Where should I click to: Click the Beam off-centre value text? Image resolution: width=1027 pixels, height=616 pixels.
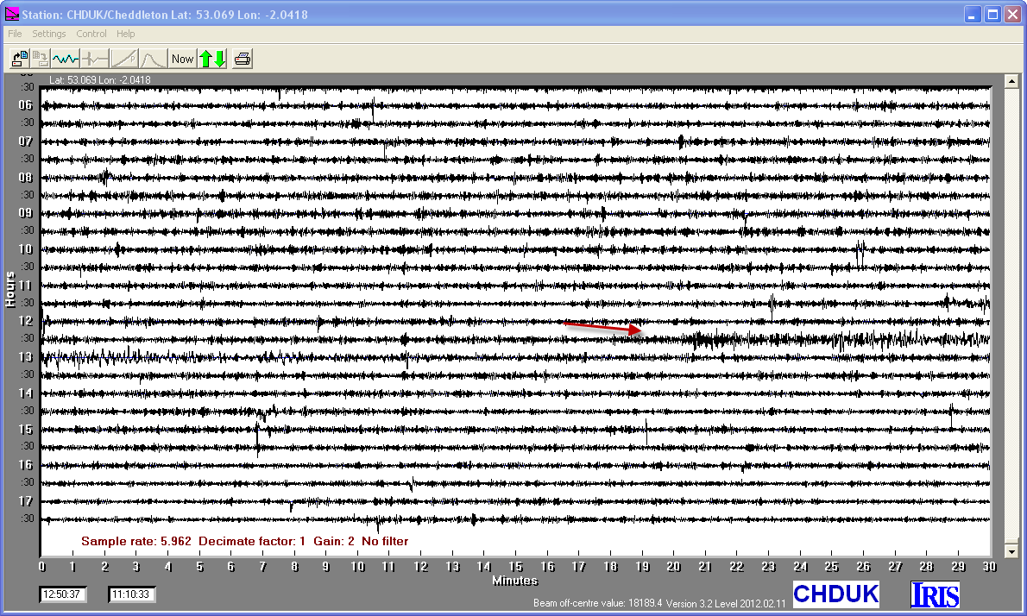coord(598,603)
